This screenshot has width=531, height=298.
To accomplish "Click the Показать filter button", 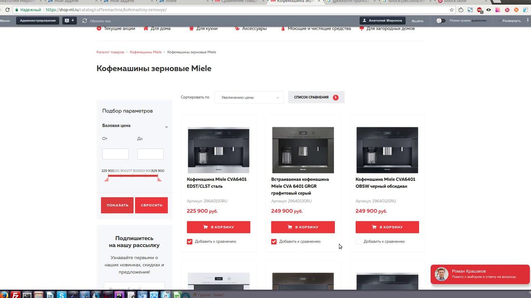I will 117,205.
